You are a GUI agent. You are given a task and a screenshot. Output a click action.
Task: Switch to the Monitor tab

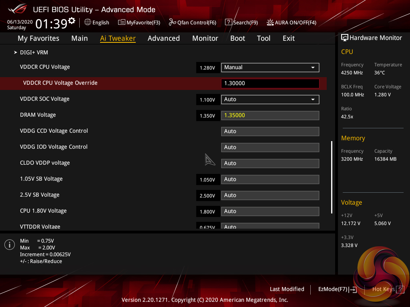click(205, 38)
